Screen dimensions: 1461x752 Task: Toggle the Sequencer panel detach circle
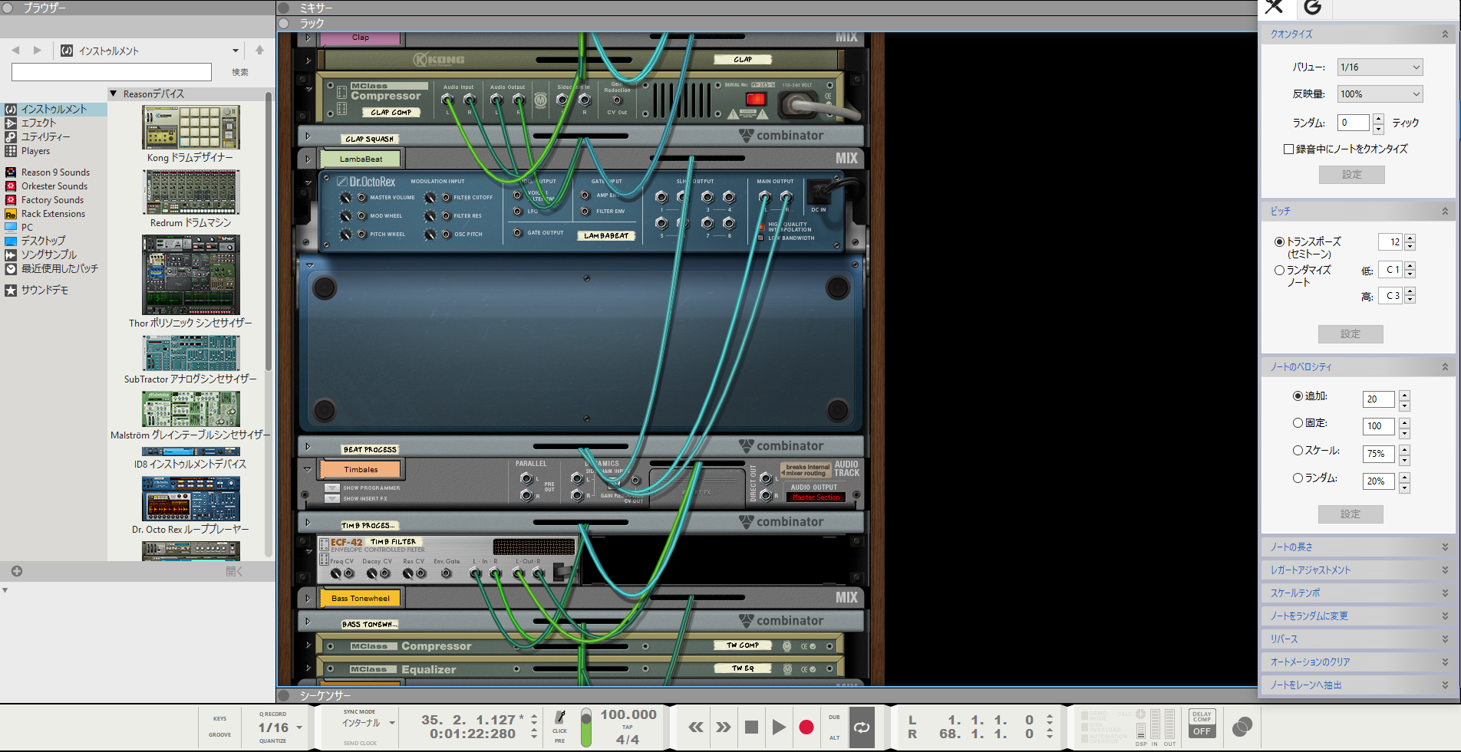tap(284, 695)
